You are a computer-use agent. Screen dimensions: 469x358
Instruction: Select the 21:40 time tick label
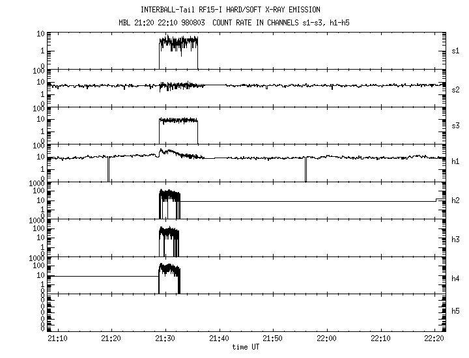pos(219,338)
